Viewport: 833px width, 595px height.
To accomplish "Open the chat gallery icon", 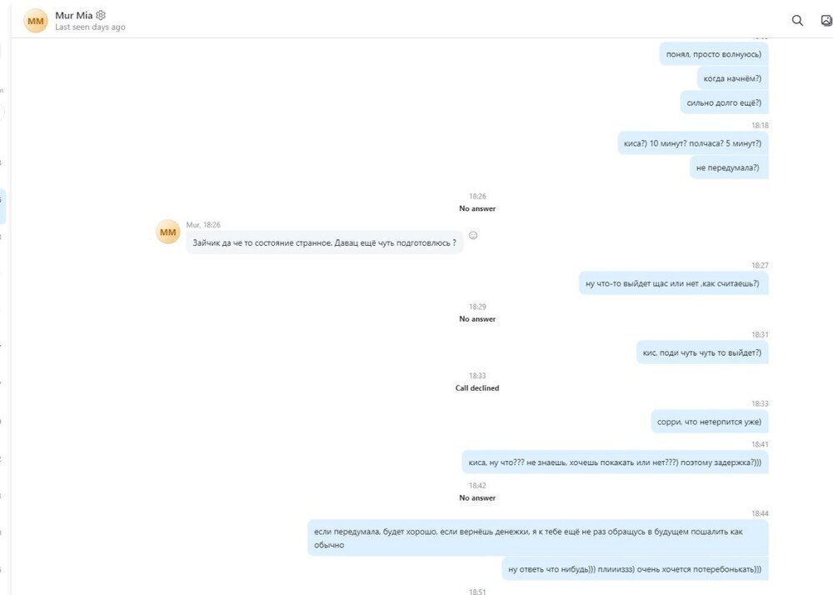I will click(826, 21).
